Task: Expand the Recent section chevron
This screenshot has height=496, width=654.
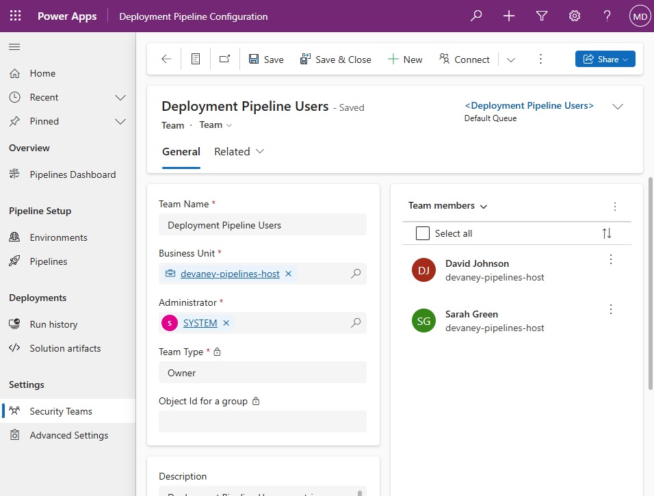Action: point(120,98)
